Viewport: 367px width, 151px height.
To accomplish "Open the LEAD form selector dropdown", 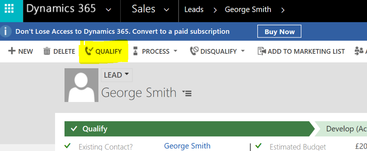I will pos(116,75).
